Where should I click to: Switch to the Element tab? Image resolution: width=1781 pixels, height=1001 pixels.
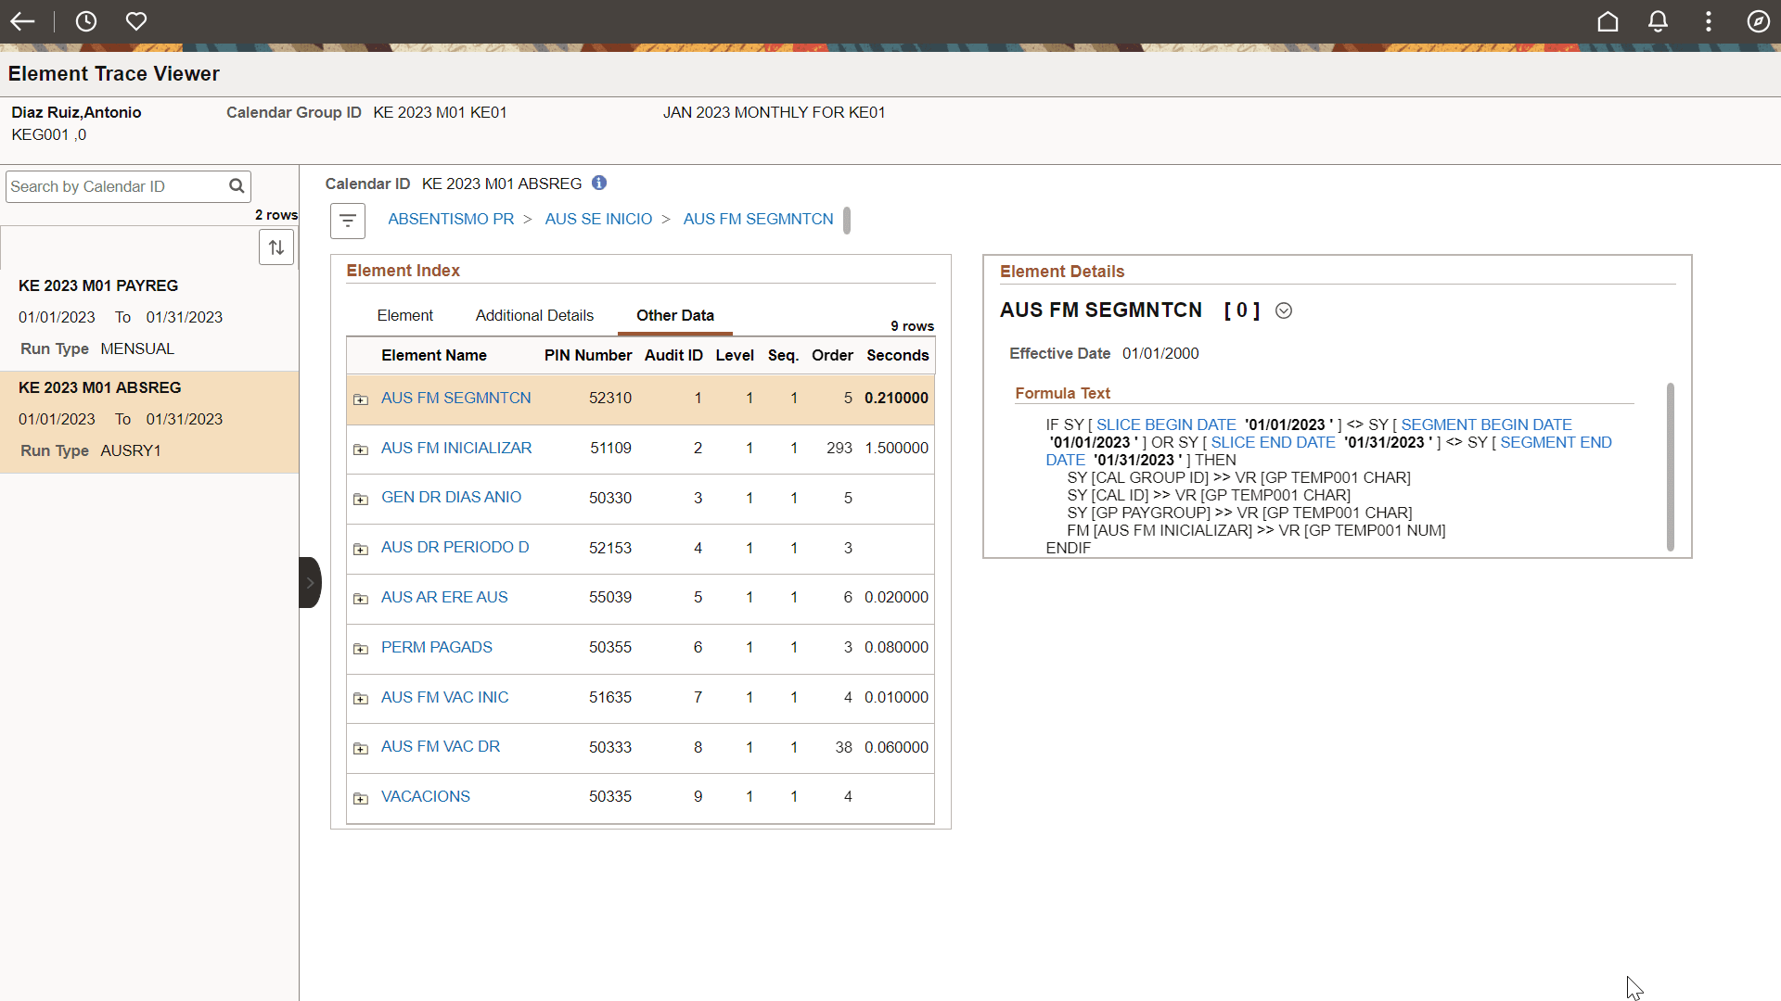[x=404, y=315]
